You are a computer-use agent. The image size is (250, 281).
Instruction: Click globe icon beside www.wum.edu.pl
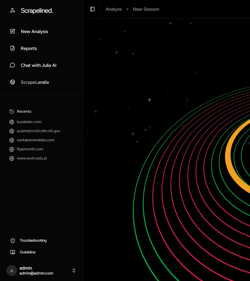[12, 158]
